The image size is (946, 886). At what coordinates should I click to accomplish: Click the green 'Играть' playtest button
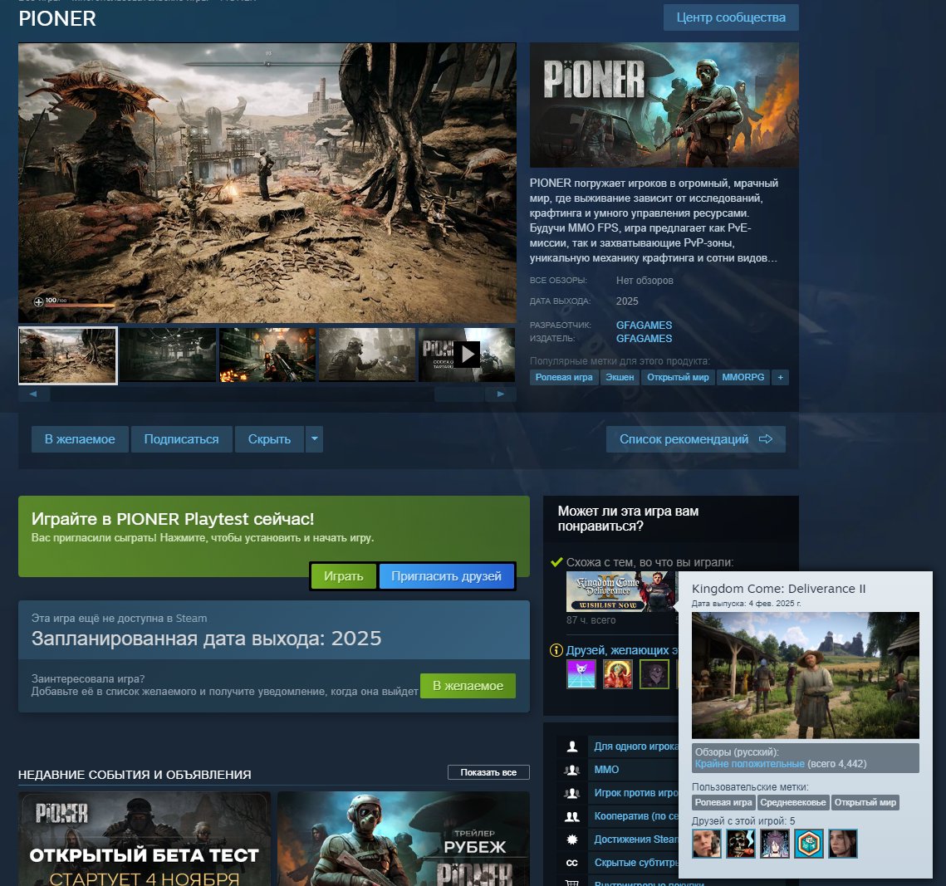pos(343,576)
